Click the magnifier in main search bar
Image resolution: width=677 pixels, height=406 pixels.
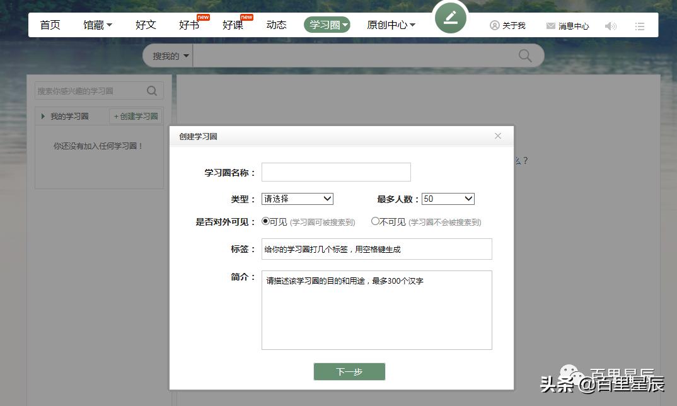click(525, 55)
